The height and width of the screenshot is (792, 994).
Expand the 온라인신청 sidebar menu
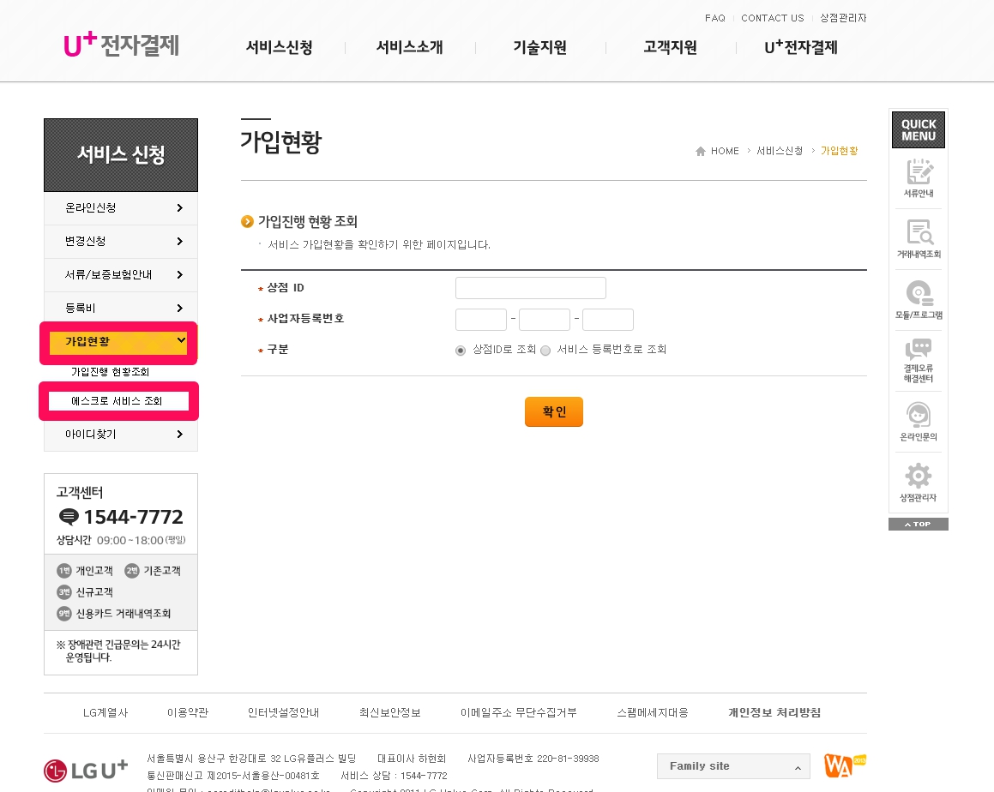point(121,208)
